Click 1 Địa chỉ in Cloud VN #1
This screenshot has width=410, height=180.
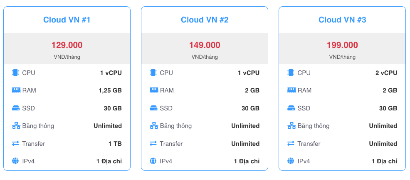coord(109,161)
